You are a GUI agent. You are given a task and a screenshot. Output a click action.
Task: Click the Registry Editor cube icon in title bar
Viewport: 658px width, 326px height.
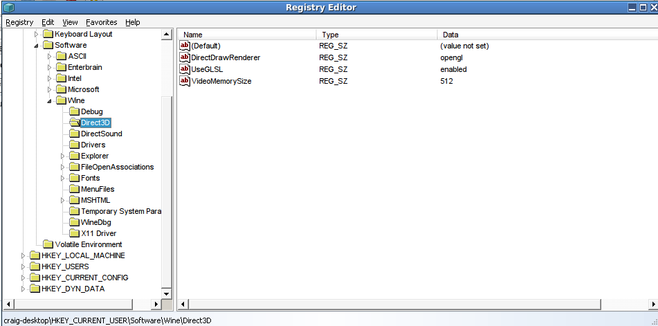point(8,7)
